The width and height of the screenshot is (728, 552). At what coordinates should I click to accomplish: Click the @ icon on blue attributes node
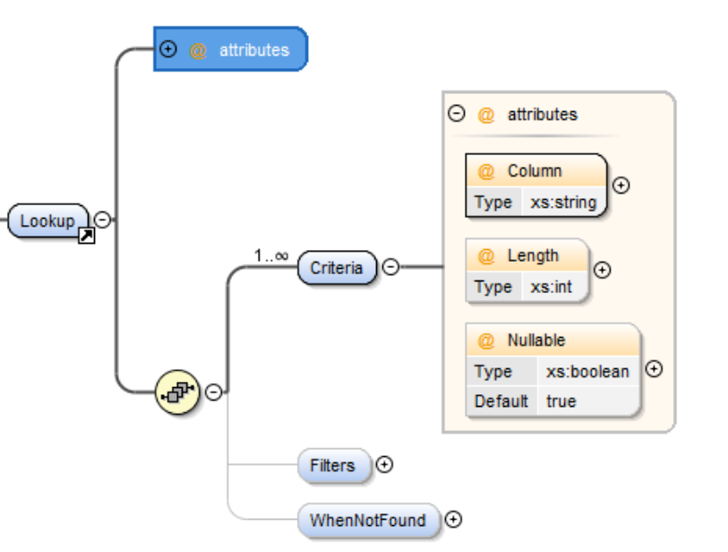(x=198, y=50)
